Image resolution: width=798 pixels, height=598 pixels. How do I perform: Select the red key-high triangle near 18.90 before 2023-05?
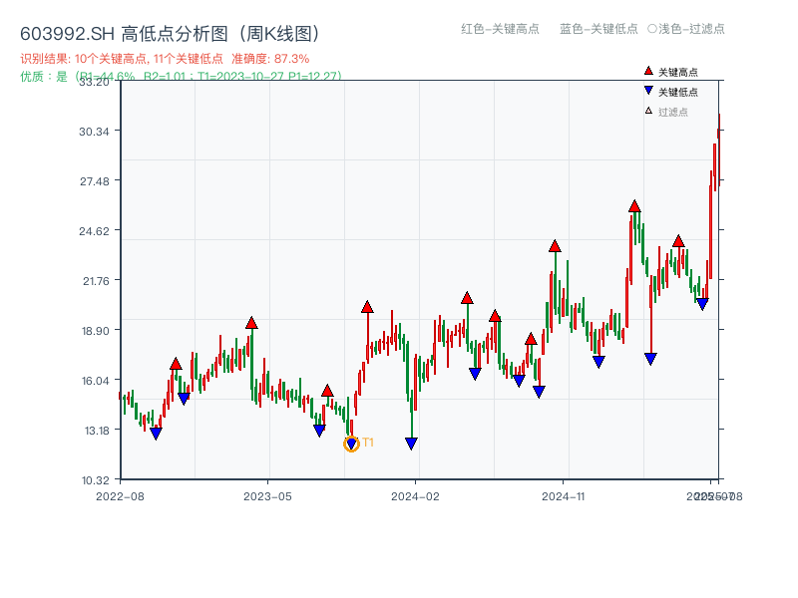point(251,322)
